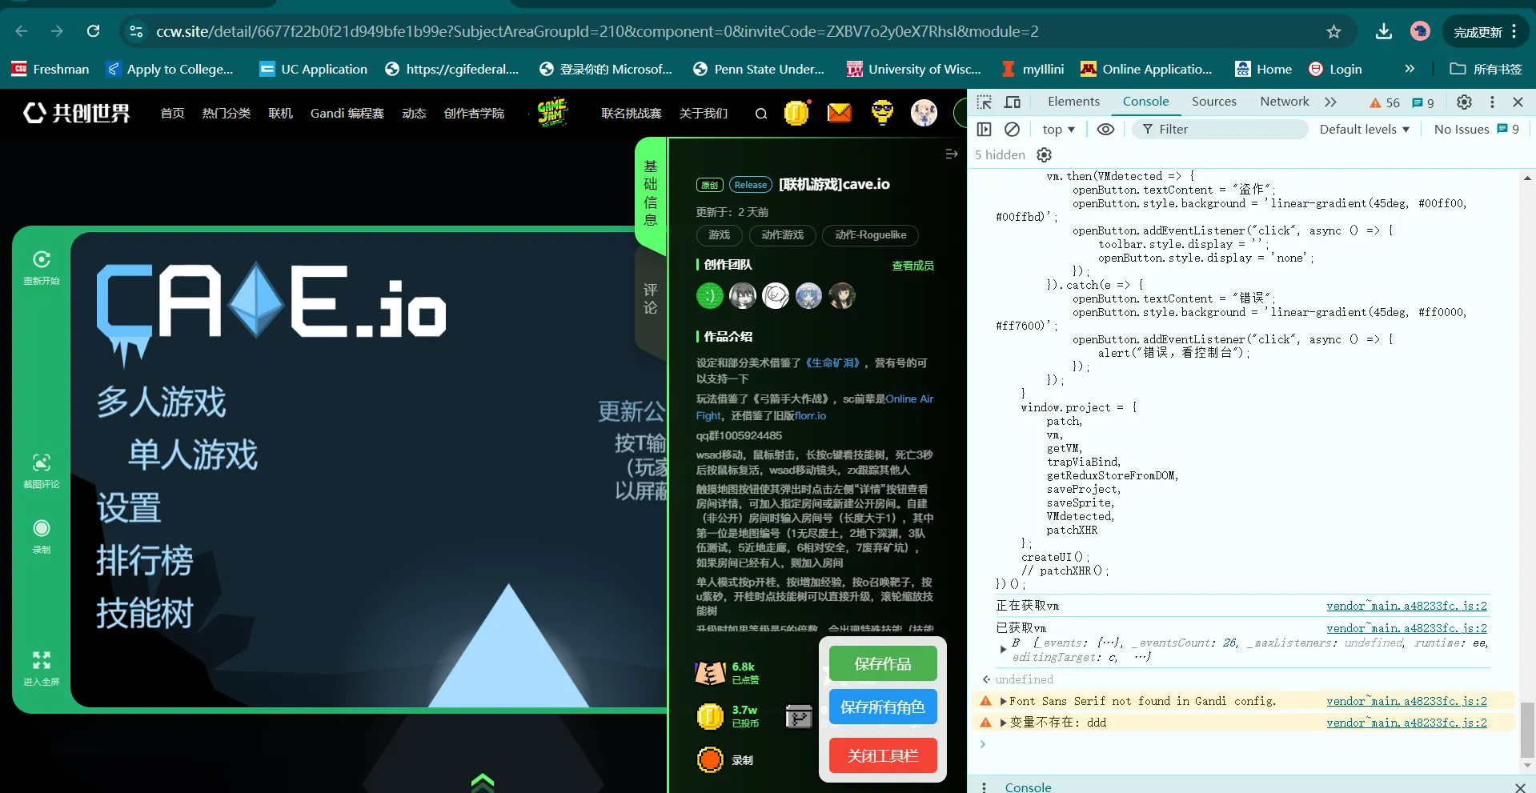Click 多人游戏 in the game menu
The image size is (1536, 793).
[x=162, y=402]
